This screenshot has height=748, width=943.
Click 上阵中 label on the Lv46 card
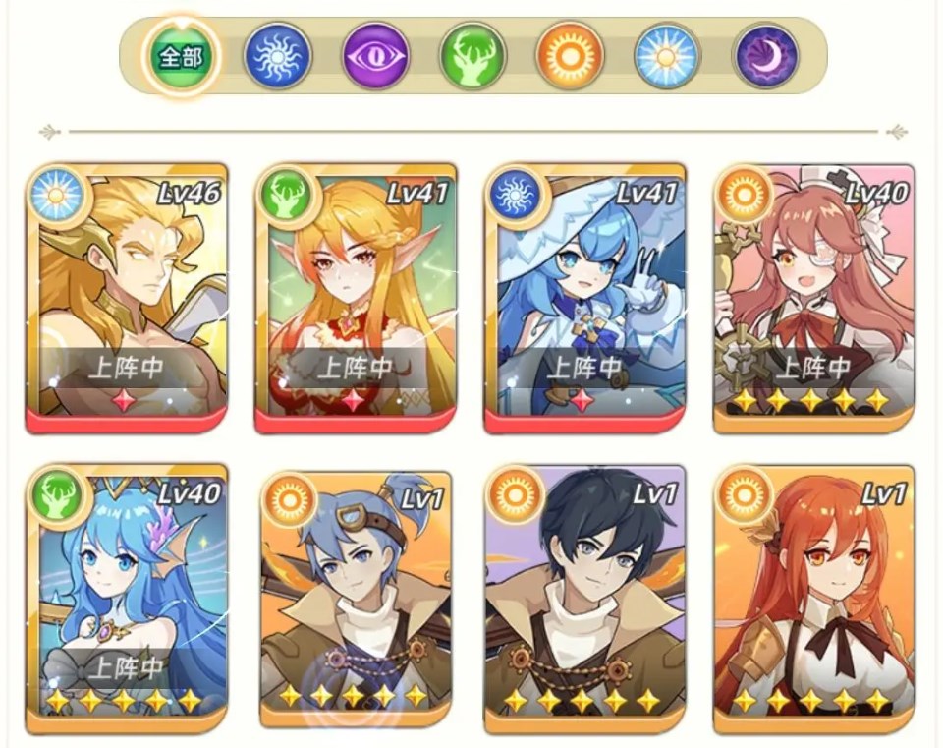point(127,367)
